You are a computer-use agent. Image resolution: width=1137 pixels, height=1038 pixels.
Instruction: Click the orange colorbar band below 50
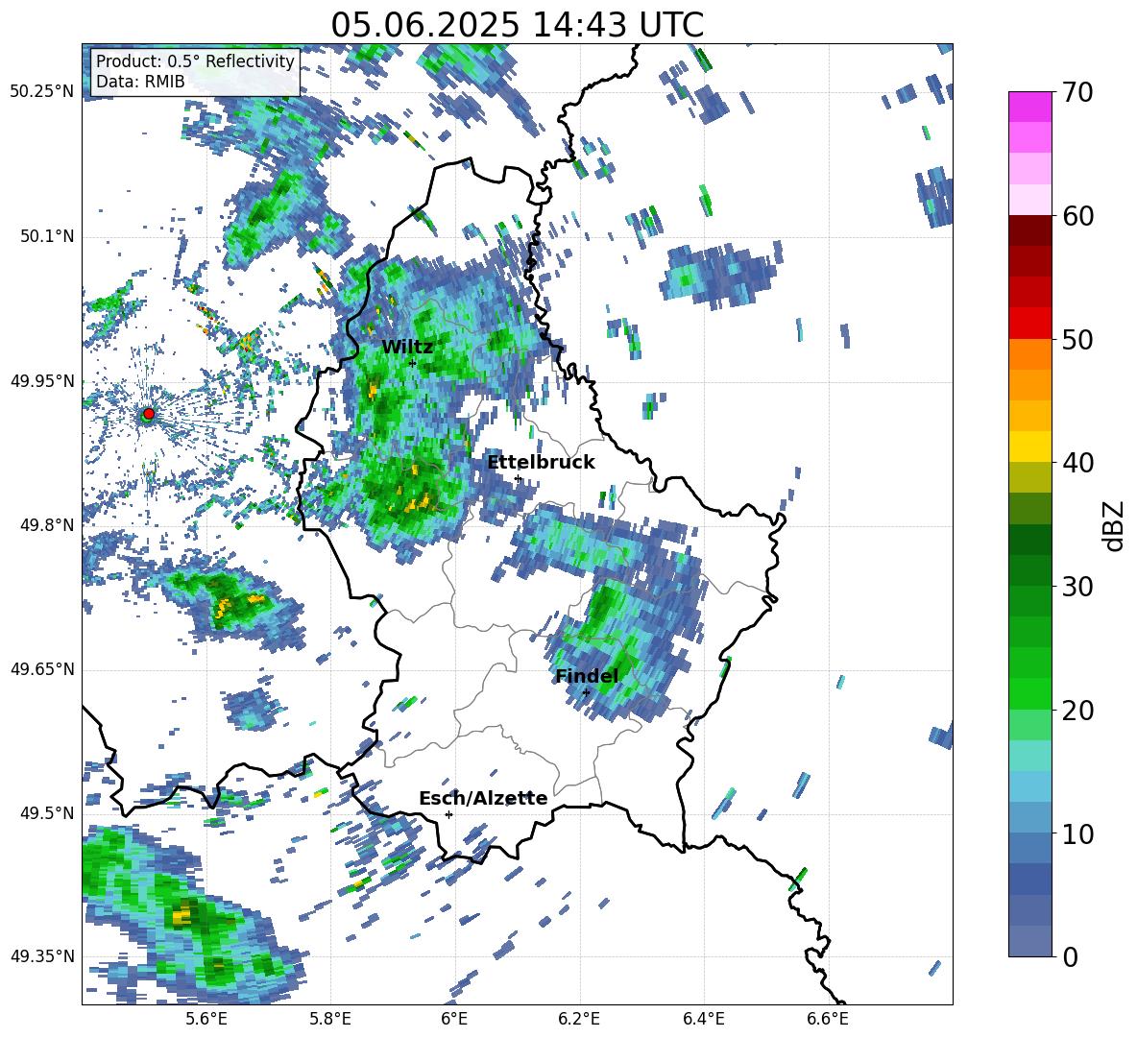click(1029, 353)
